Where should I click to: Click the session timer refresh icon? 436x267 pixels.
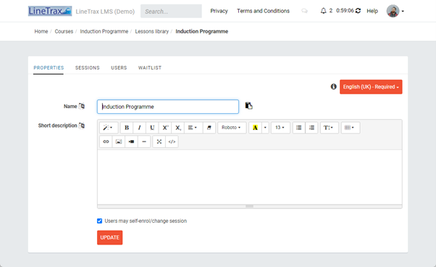click(358, 11)
